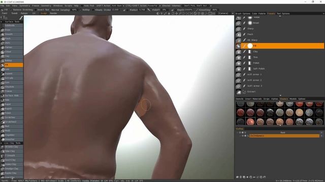Select the Extrude tool

pyautogui.click(x=12, y=78)
